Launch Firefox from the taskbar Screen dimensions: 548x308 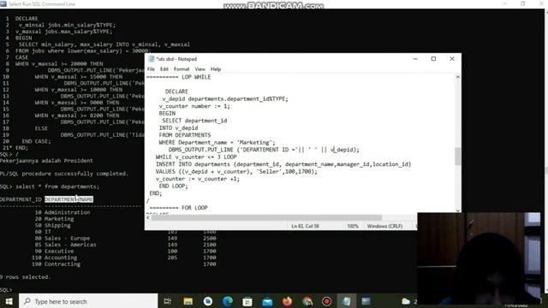(288, 301)
